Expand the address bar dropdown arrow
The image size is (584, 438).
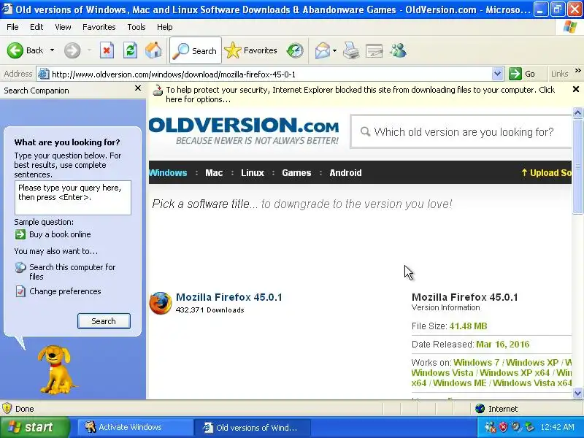[x=498, y=74]
